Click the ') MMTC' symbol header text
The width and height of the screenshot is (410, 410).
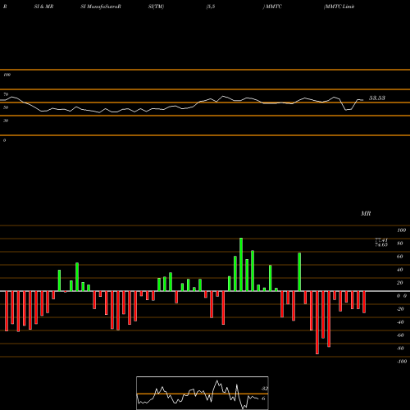pyautogui.click(x=272, y=7)
